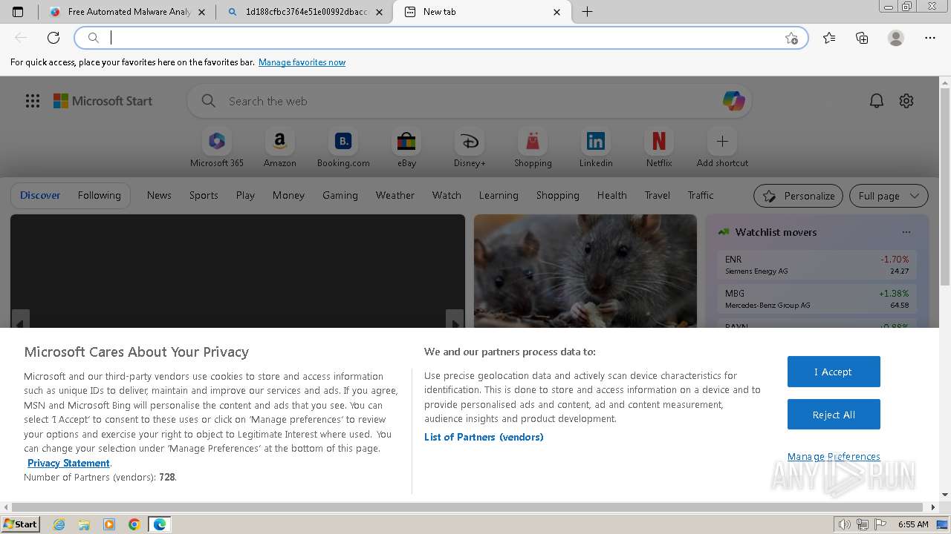Go to Microsoft Start home logo

coord(103,101)
